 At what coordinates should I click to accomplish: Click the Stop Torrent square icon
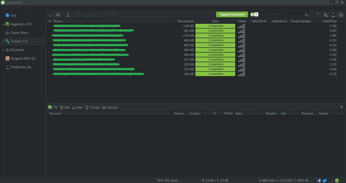pyautogui.click(x=96, y=15)
